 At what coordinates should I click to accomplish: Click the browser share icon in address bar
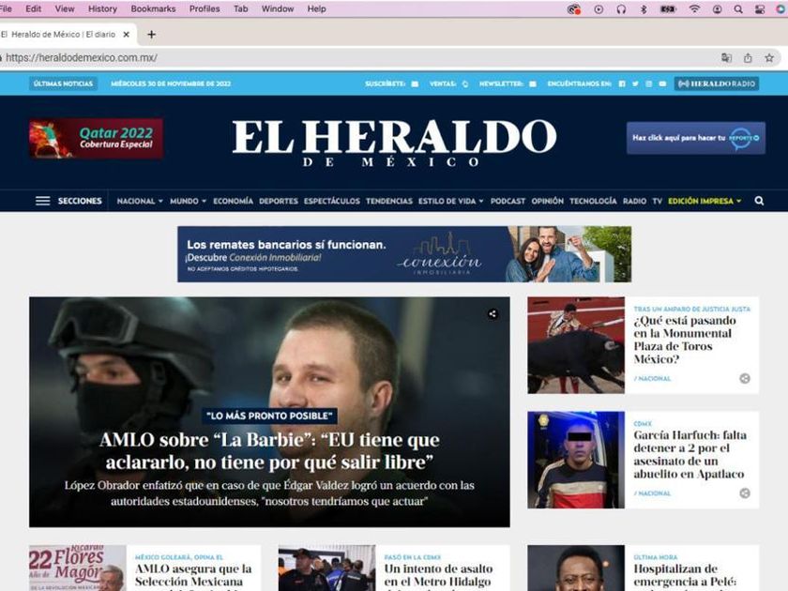pyautogui.click(x=748, y=58)
